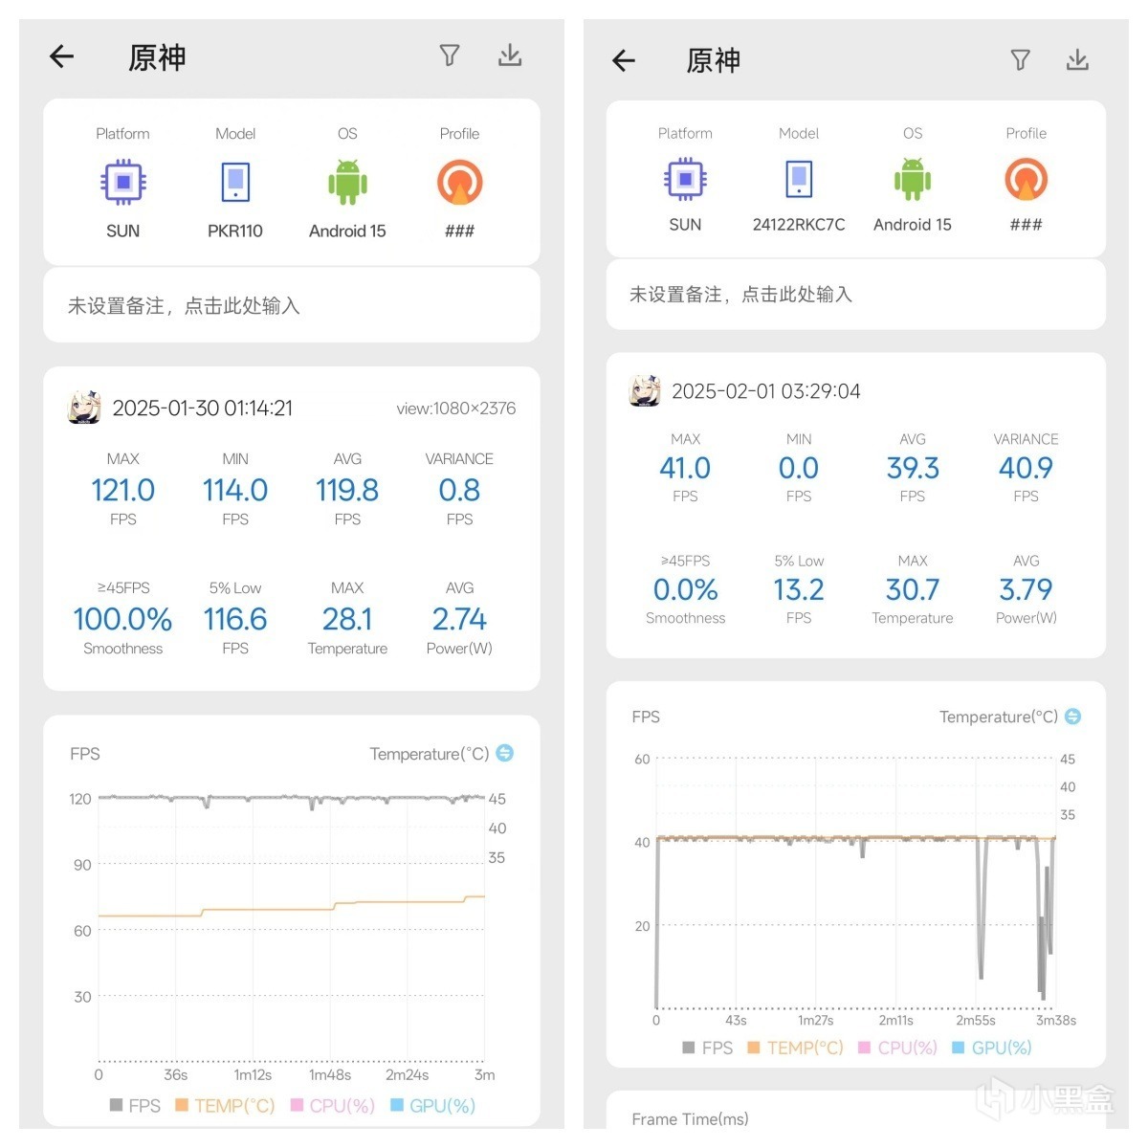Image resolution: width=1148 pixels, height=1148 pixels.
Task: Toggle GPU(%) legend in left chart
Action: [x=433, y=1106]
